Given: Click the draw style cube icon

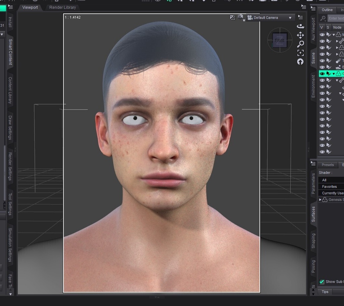Looking at the screenshot, I should pos(241,16).
